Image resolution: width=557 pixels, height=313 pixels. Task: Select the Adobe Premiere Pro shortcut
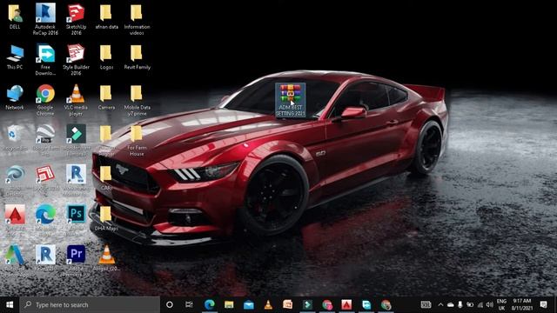click(x=76, y=261)
